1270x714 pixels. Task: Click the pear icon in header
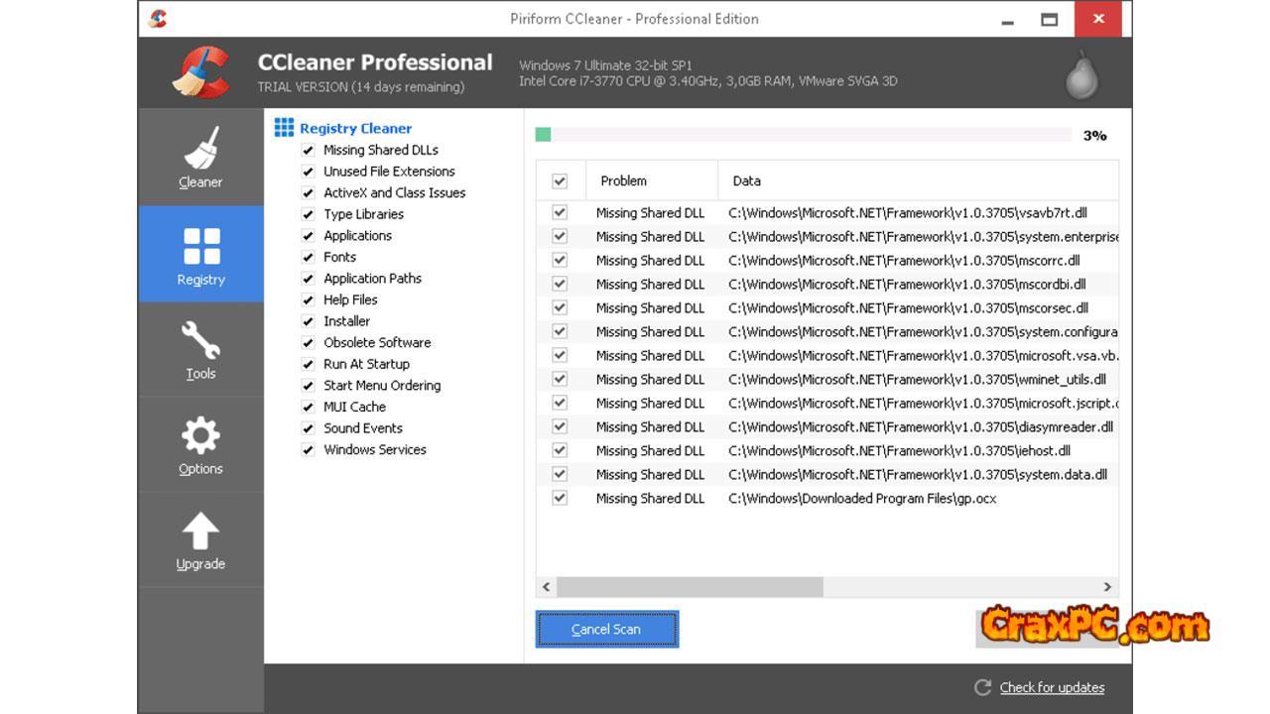tap(1081, 74)
